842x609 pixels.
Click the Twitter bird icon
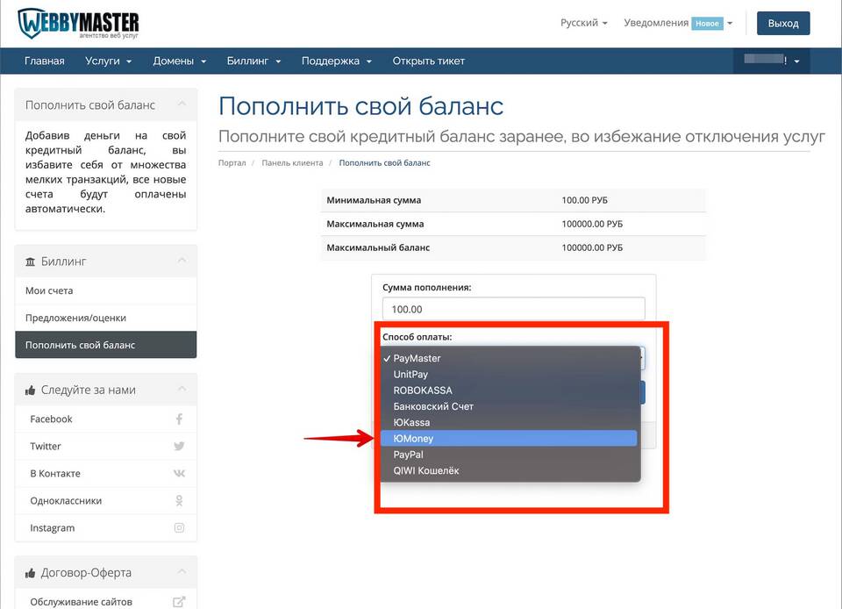179,447
